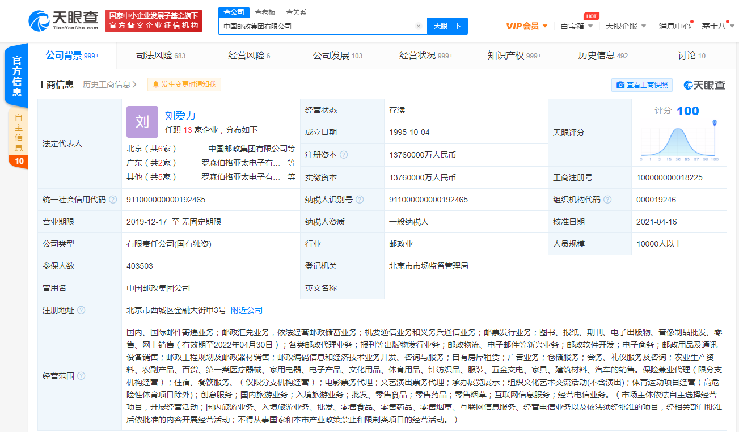Select the 登记机关 value 北京市市场监督管理局
Image resolution: width=739 pixels, height=432 pixels.
click(429, 266)
